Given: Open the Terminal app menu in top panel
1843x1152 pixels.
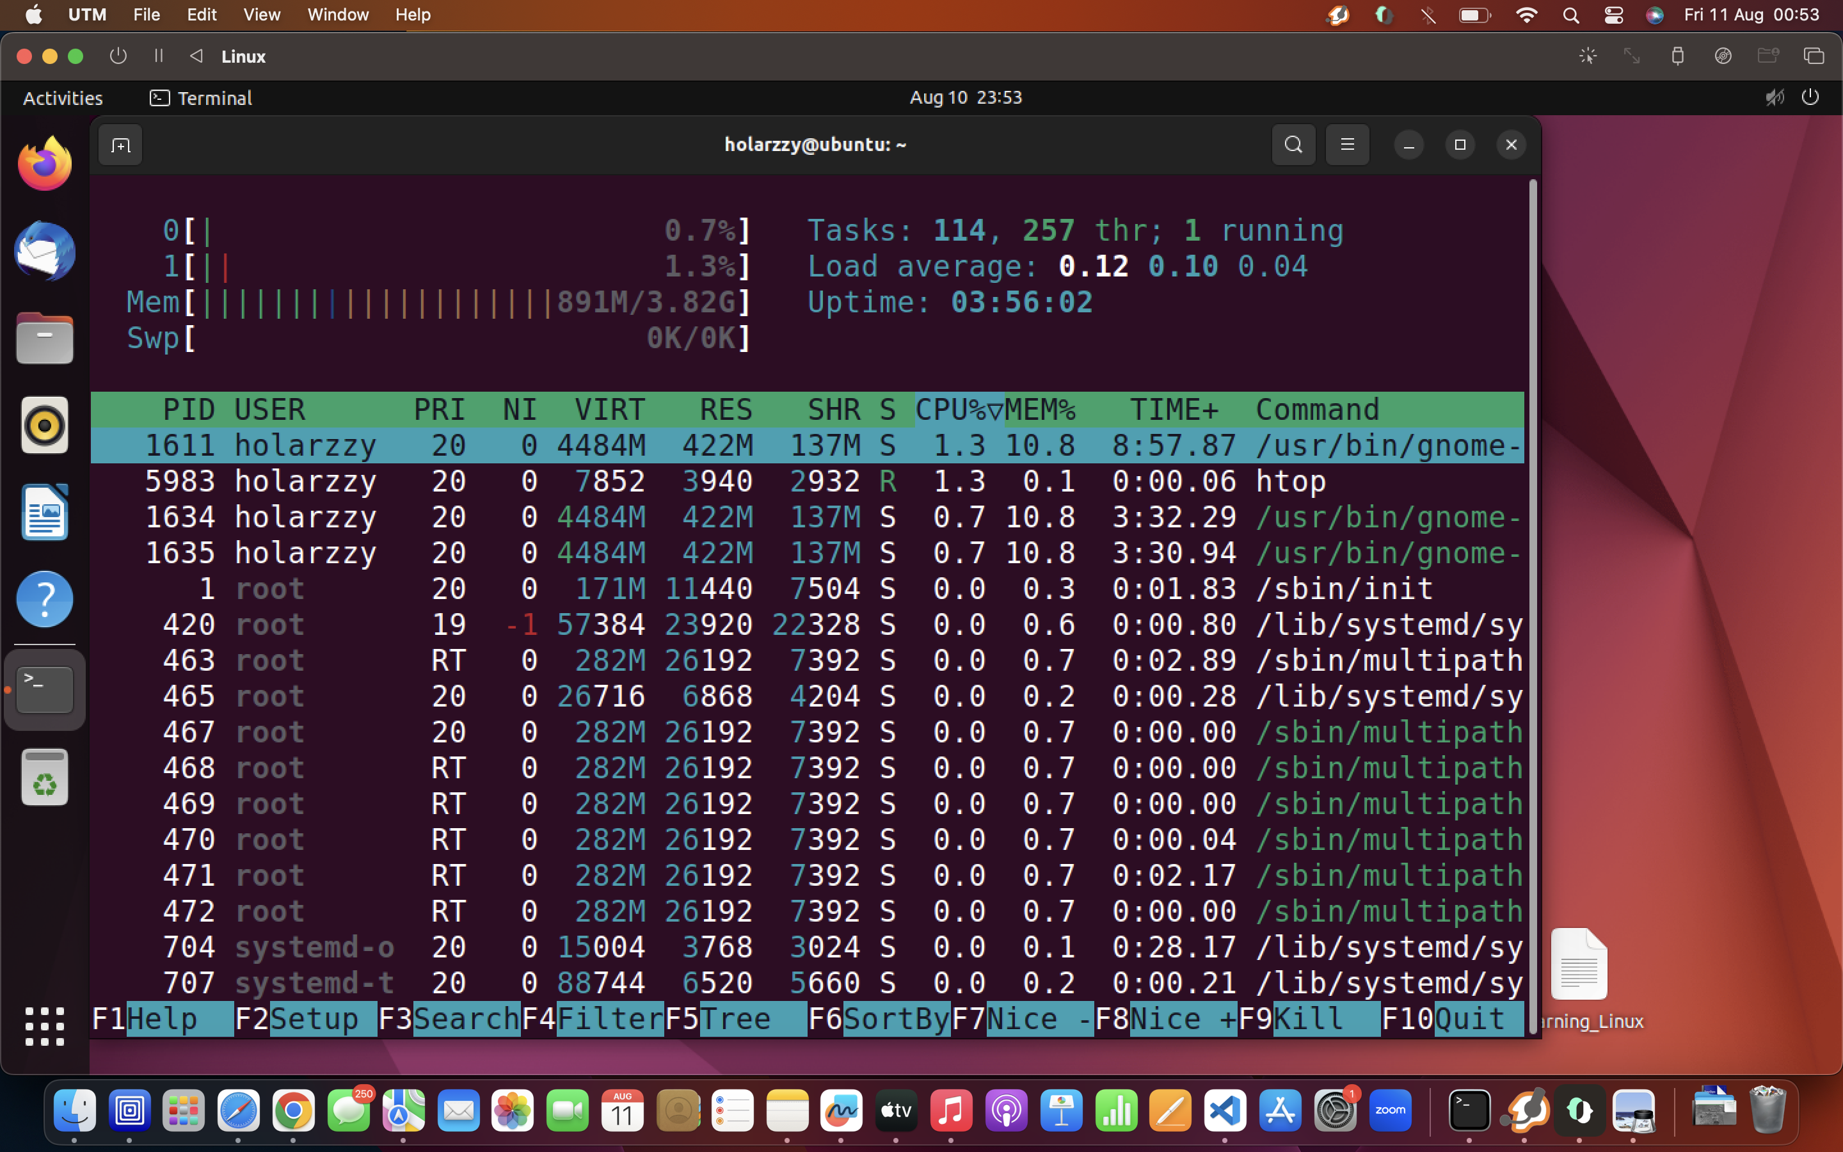Looking at the screenshot, I should (201, 97).
